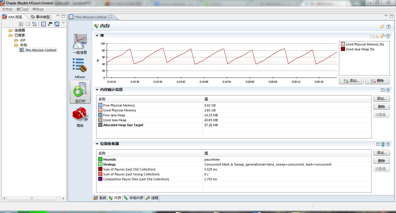The image size is (396, 213).
Task: Collapse the 内存统计信息 section
Action: tap(97, 90)
